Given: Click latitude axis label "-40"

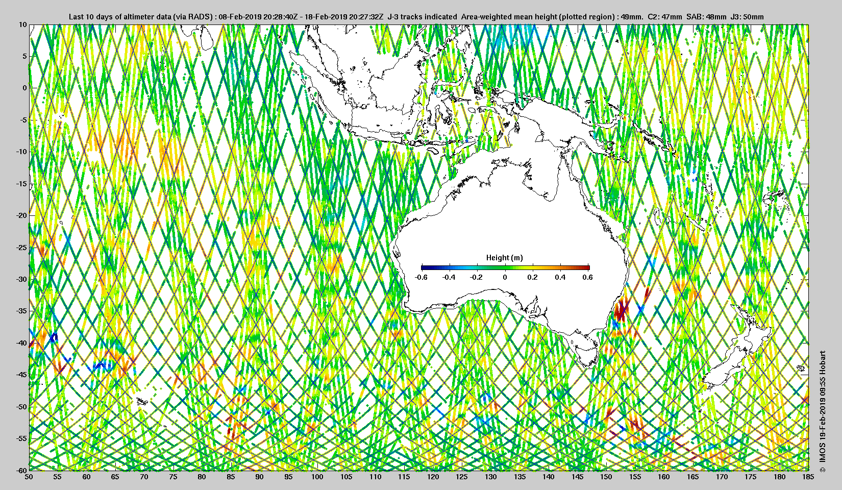Looking at the screenshot, I should [21, 342].
